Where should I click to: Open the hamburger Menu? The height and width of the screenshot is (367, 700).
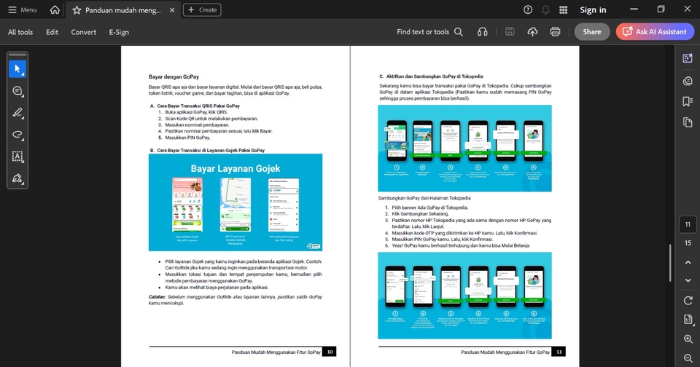23,10
